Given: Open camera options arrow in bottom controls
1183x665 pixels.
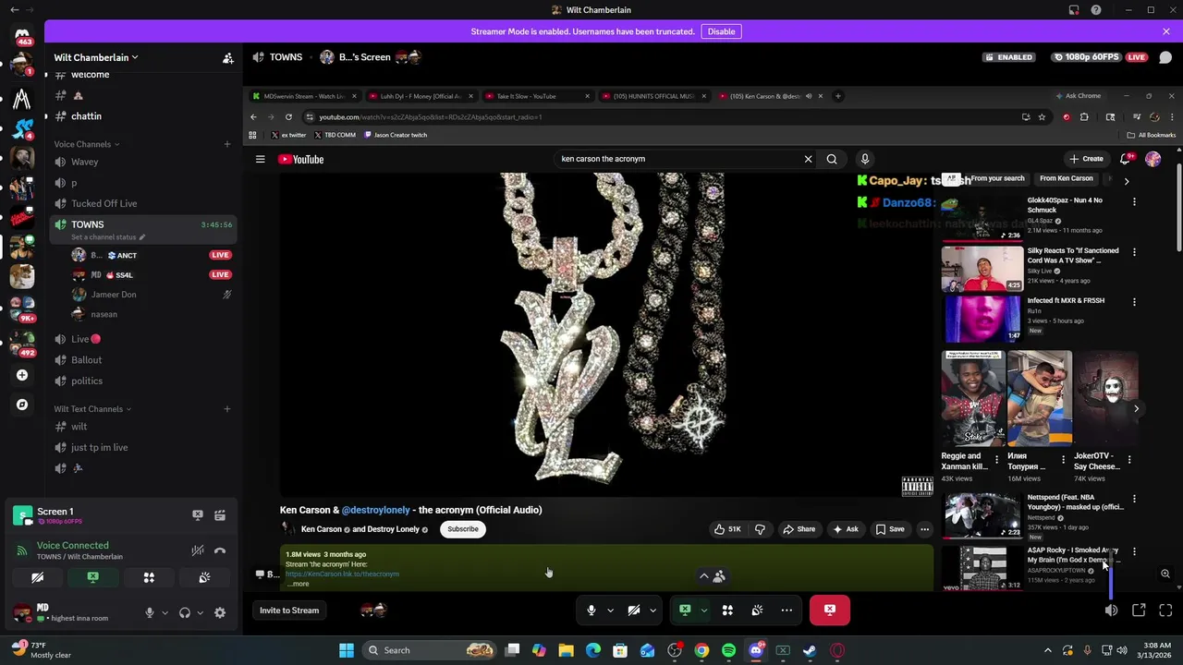Looking at the screenshot, I should [x=652, y=611].
